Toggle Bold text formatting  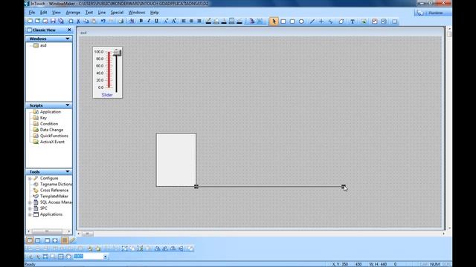tap(141, 21)
